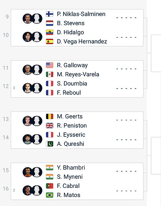Click the USA flag next to R. Galloway
Screen dimensions: 161x206
(50, 65)
